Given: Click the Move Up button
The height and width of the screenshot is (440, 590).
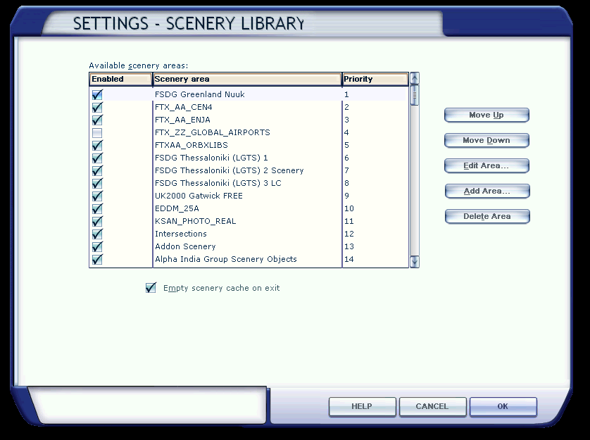Looking at the screenshot, I should tap(486, 115).
